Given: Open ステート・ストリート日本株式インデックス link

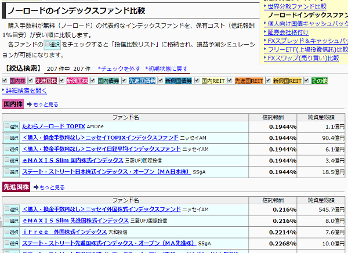Looking at the screenshot, I should tap(107, 172).
